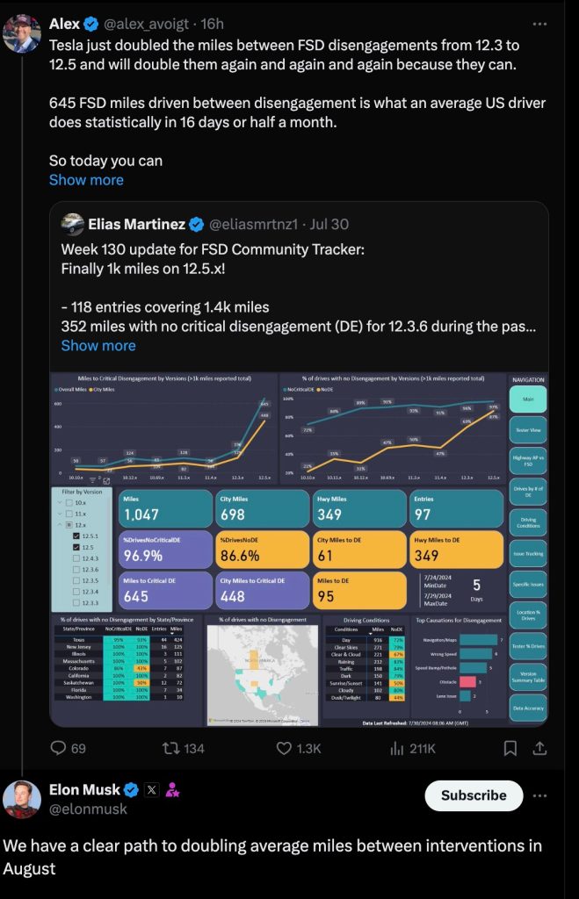Open view analytics bar chart icon
Screen dimensions: 579x899
(397, 748)
